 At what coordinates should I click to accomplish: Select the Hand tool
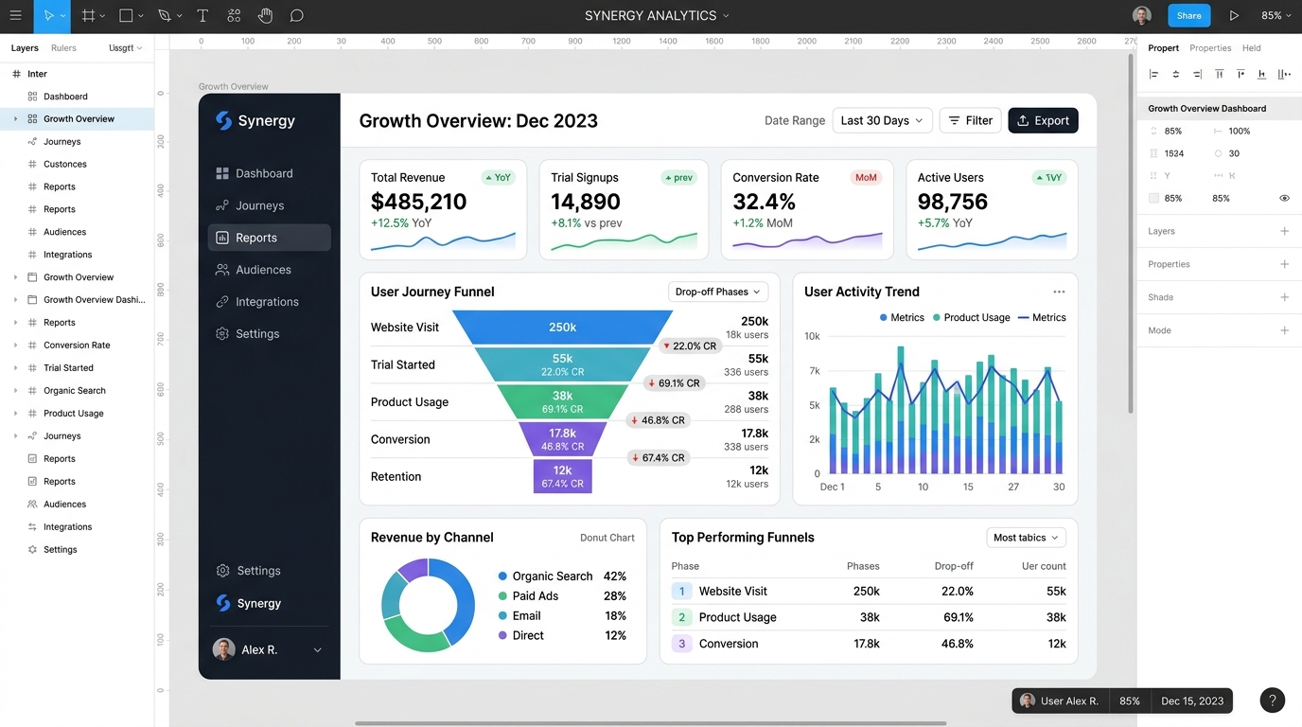coord(266,16)
